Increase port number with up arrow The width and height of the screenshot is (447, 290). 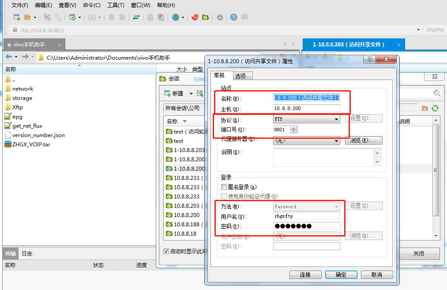[x=294, y=128]
